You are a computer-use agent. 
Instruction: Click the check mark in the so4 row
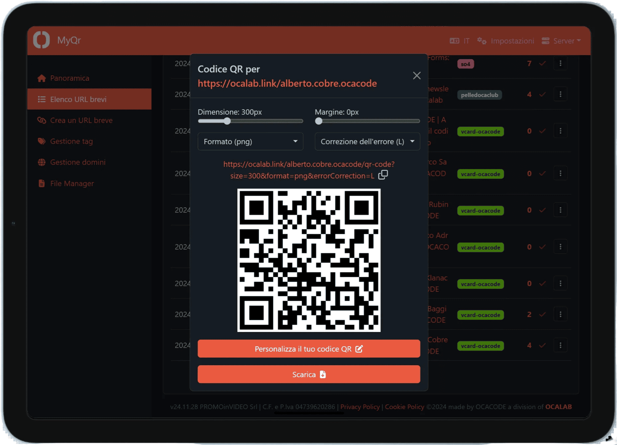(x=543, y=63)
